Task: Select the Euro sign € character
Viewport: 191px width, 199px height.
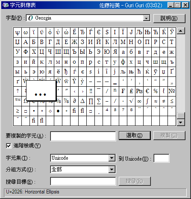Action: [x=147, y=91]
